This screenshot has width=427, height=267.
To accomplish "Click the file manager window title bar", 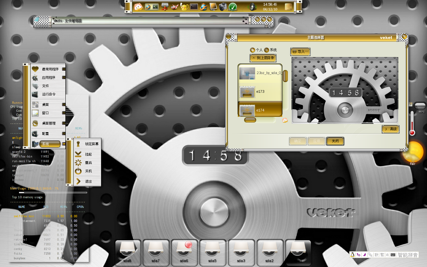I will click(149, 21).
